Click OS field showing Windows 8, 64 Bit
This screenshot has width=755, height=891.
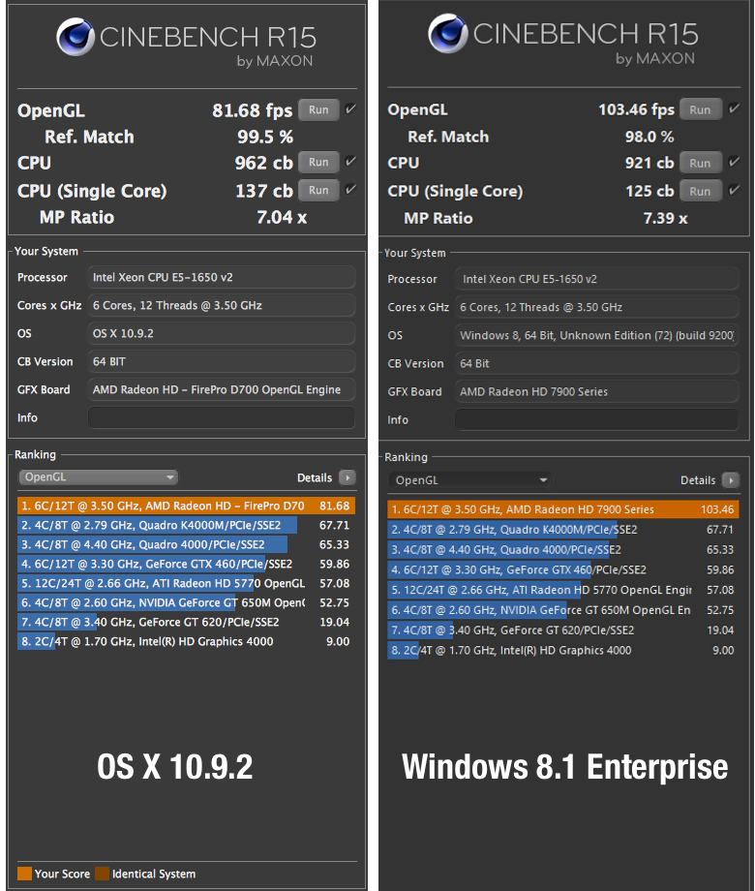coord(596,335)
